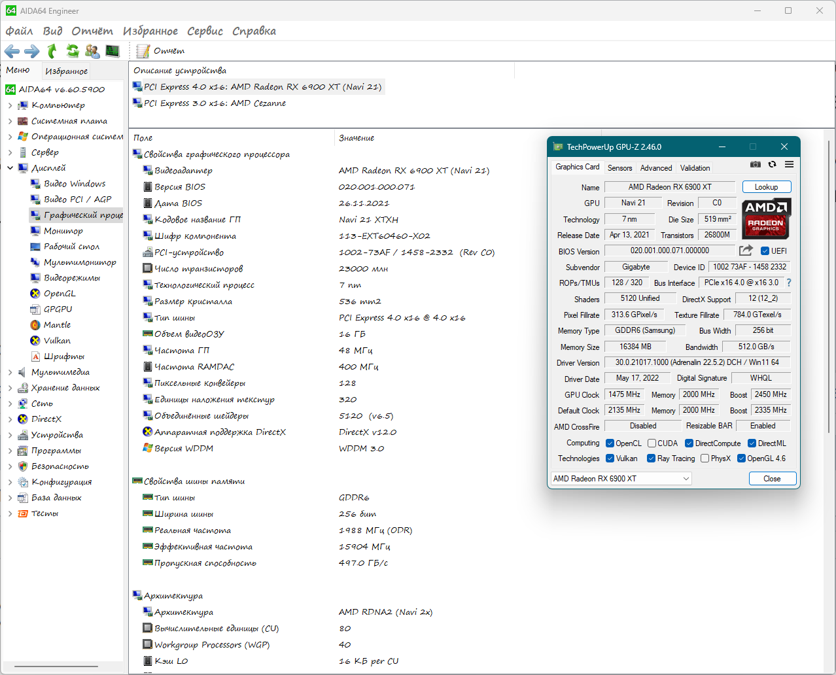
Task: Click the GPU-Z Name field
Action: coord(669,187)
